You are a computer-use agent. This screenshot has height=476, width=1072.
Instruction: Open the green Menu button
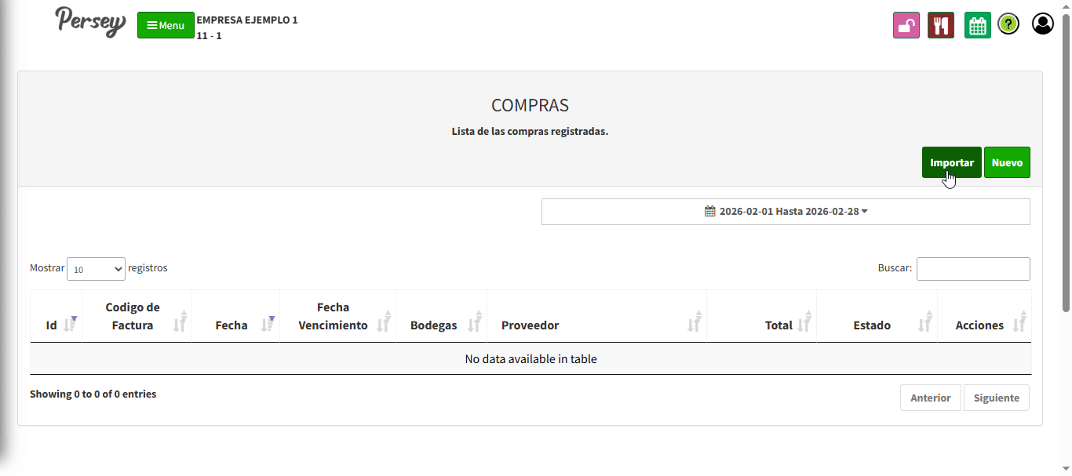166,25
